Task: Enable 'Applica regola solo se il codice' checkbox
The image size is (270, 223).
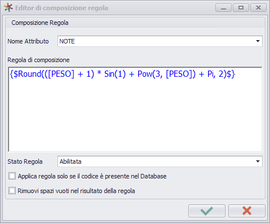Action: (x=12, y=176)
